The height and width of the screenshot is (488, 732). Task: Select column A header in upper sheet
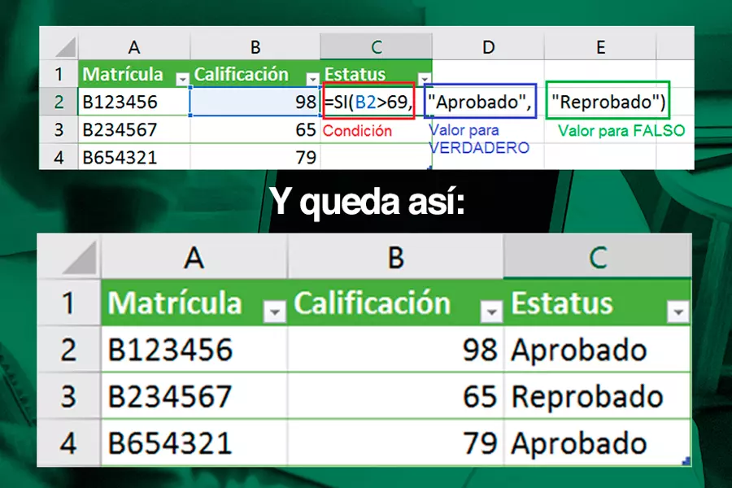pos(134,46)
